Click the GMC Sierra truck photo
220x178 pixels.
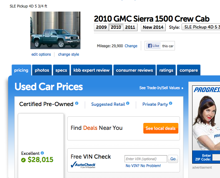55,30
